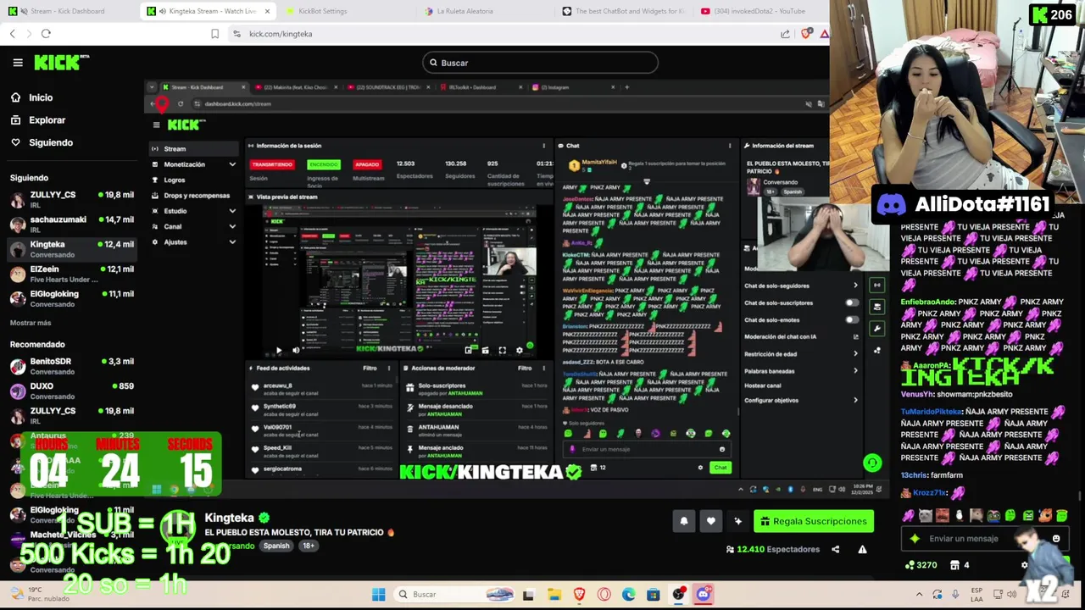The image size is (1085, 610).
Task: Expand the Configurar objetivos option
Action: [854, 400]
